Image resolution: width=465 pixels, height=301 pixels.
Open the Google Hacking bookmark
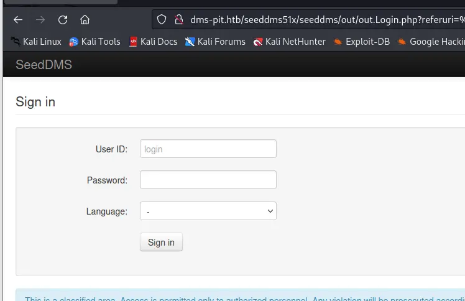(431, 42)
